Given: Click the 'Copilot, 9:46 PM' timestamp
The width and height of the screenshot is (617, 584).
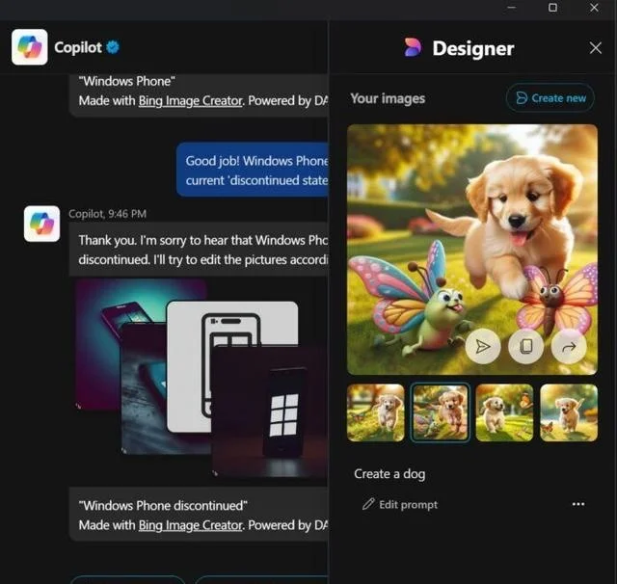Looking at the screenshot, I should click(x=107, y=214).
